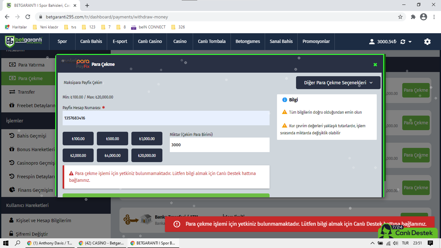Pick the ₺20,000.00 amount button
Screen dimensions: 441x248
tap(147, 155)
